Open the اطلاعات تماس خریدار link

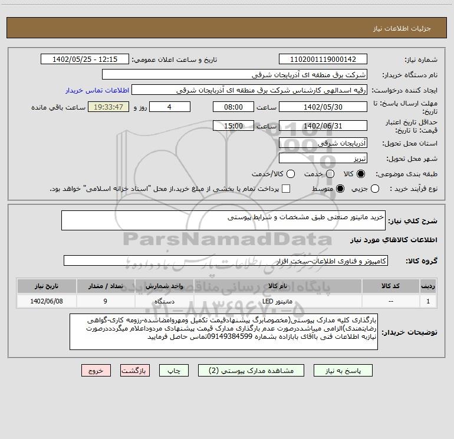[x=97, y=90]
